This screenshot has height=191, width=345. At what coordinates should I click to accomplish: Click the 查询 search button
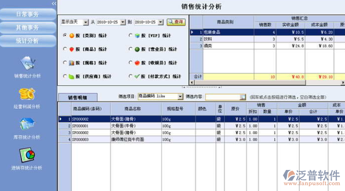tap(176, 22)
